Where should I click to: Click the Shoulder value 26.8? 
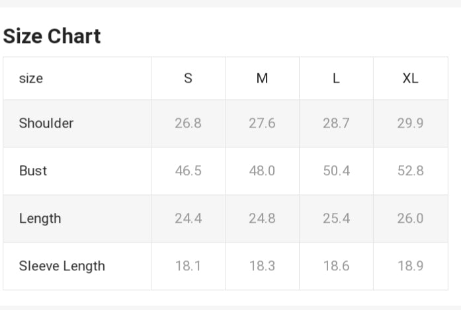[188, 123]
